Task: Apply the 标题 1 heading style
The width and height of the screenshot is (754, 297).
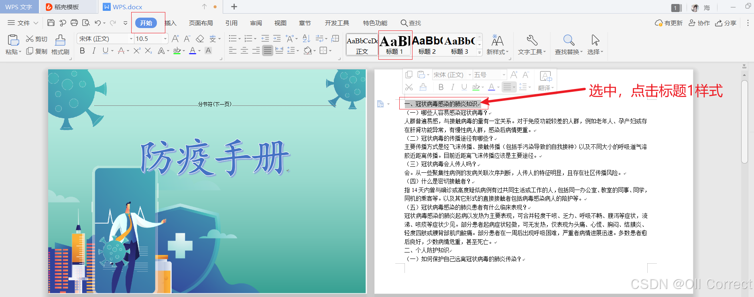Action: coord(394,44)
